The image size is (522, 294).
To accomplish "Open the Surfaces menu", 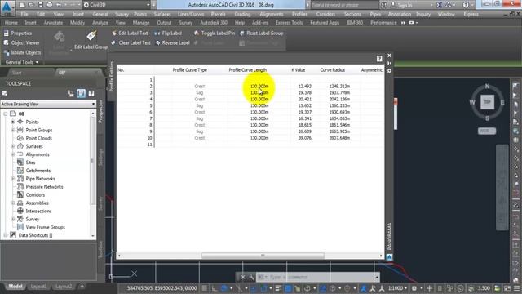I will pyautogui.click(x=162, y=15).
